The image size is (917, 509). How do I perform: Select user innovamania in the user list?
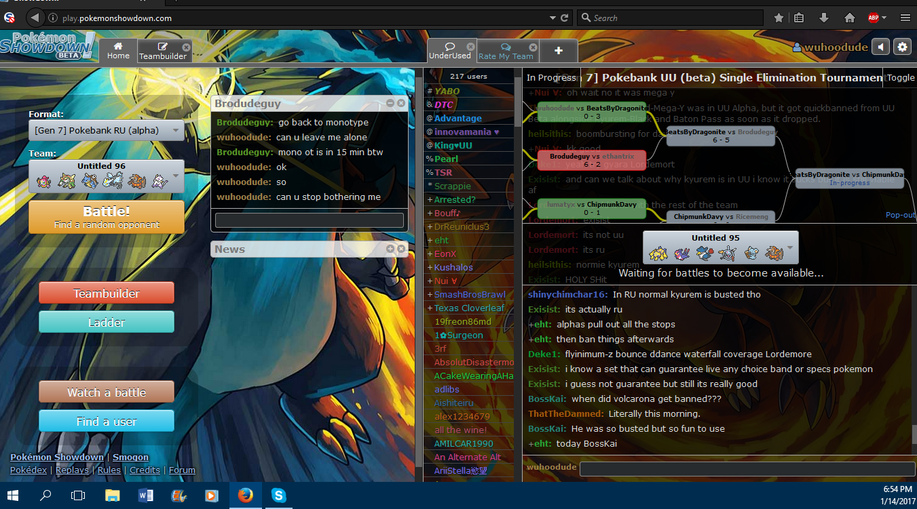pos(466,131)
